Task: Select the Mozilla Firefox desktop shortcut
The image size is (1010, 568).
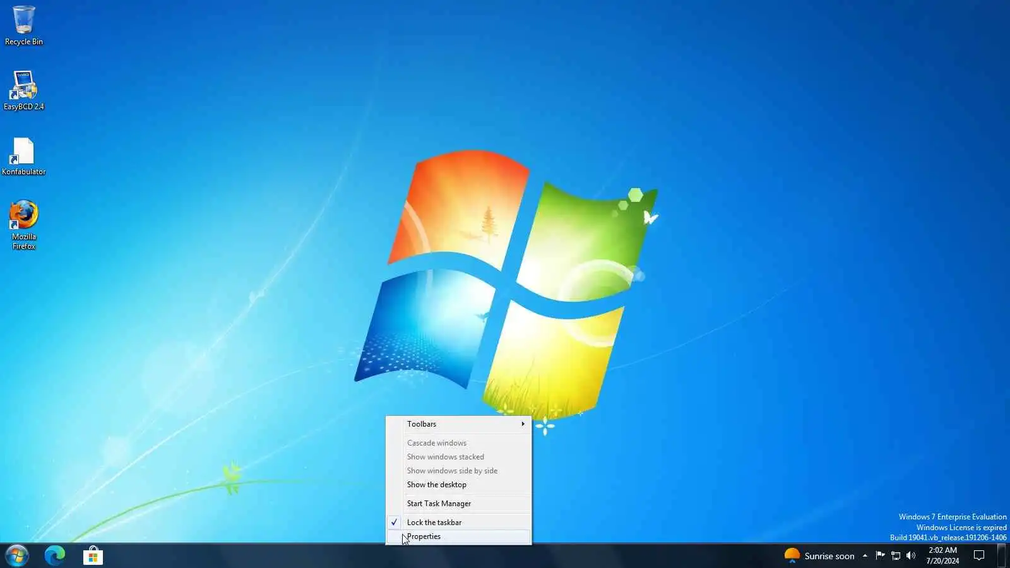Action: (24, 225)
